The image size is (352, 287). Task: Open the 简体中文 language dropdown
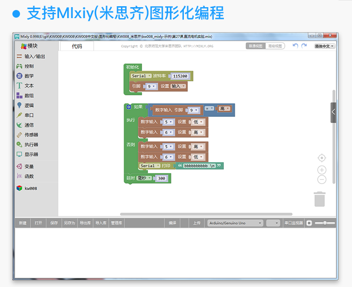(x=325, y=46)
